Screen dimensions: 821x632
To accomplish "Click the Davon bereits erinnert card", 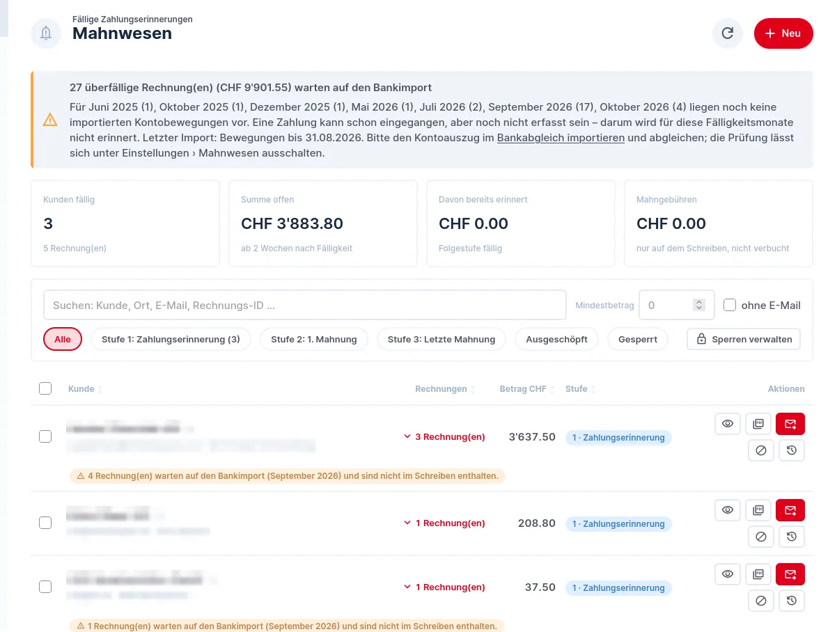I will pyautogui.click(x=520, y=223).
